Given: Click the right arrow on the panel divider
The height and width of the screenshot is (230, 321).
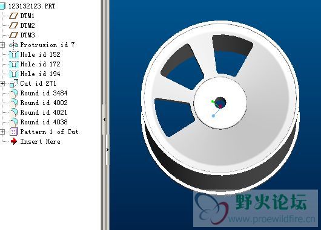Looking at the screenshot, I should (107, 150).
